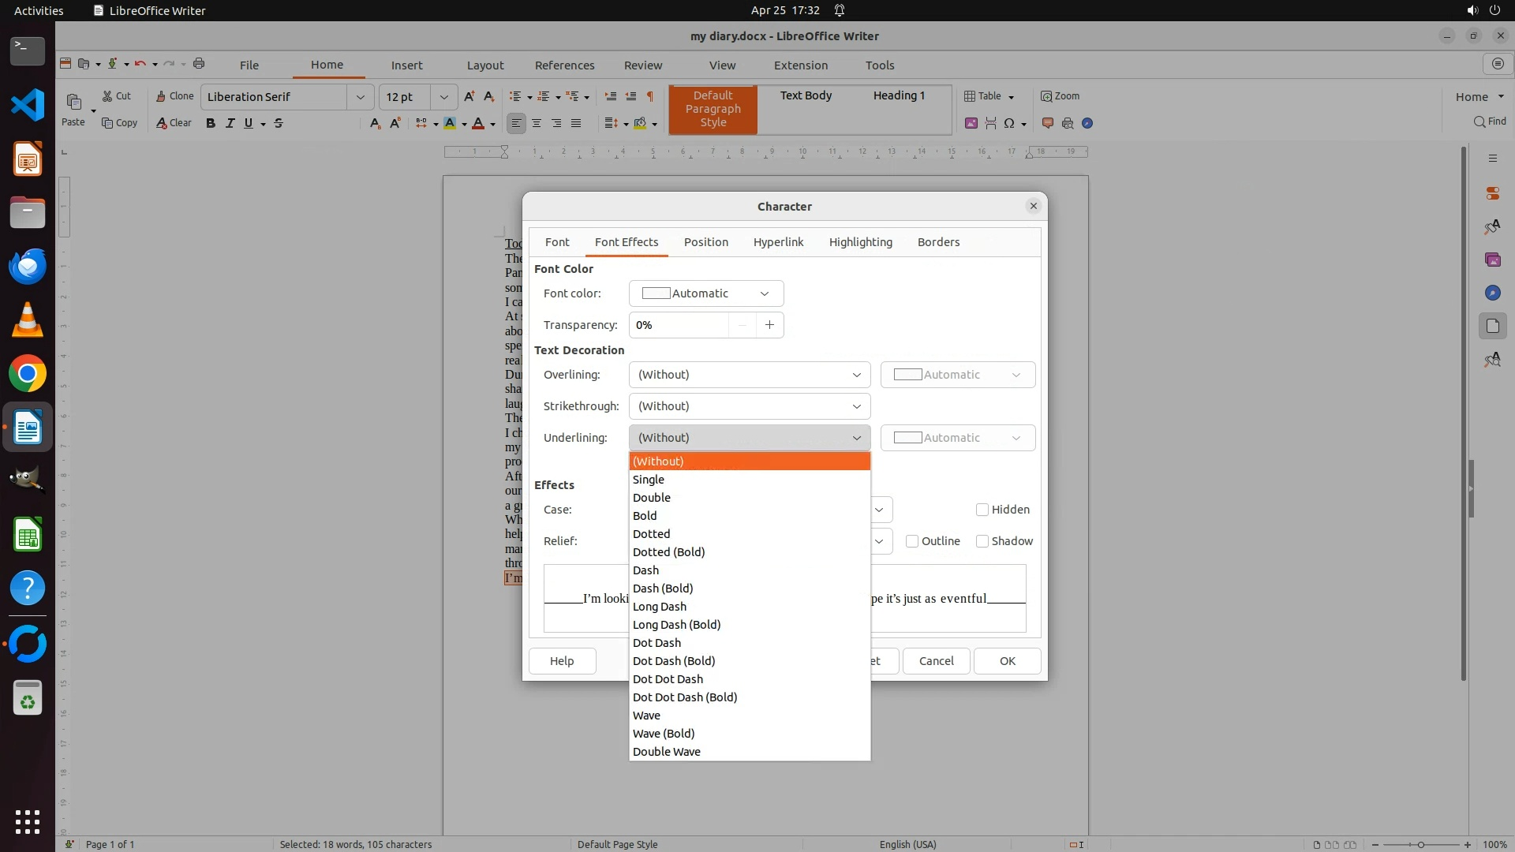Toggle formatting marks pilcrow icon
This screenshot has width=1515, height=852.
click(x=650, y=96)
